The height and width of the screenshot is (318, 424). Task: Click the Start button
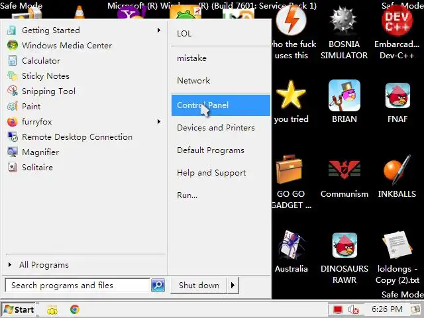[19, 309]
